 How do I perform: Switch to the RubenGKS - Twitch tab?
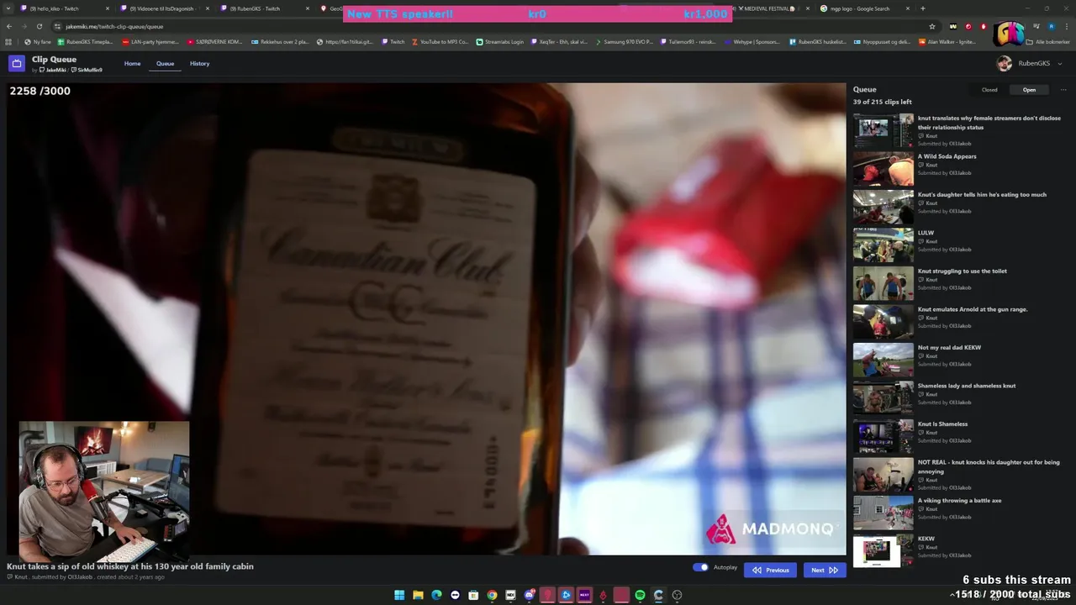[264, 8]
